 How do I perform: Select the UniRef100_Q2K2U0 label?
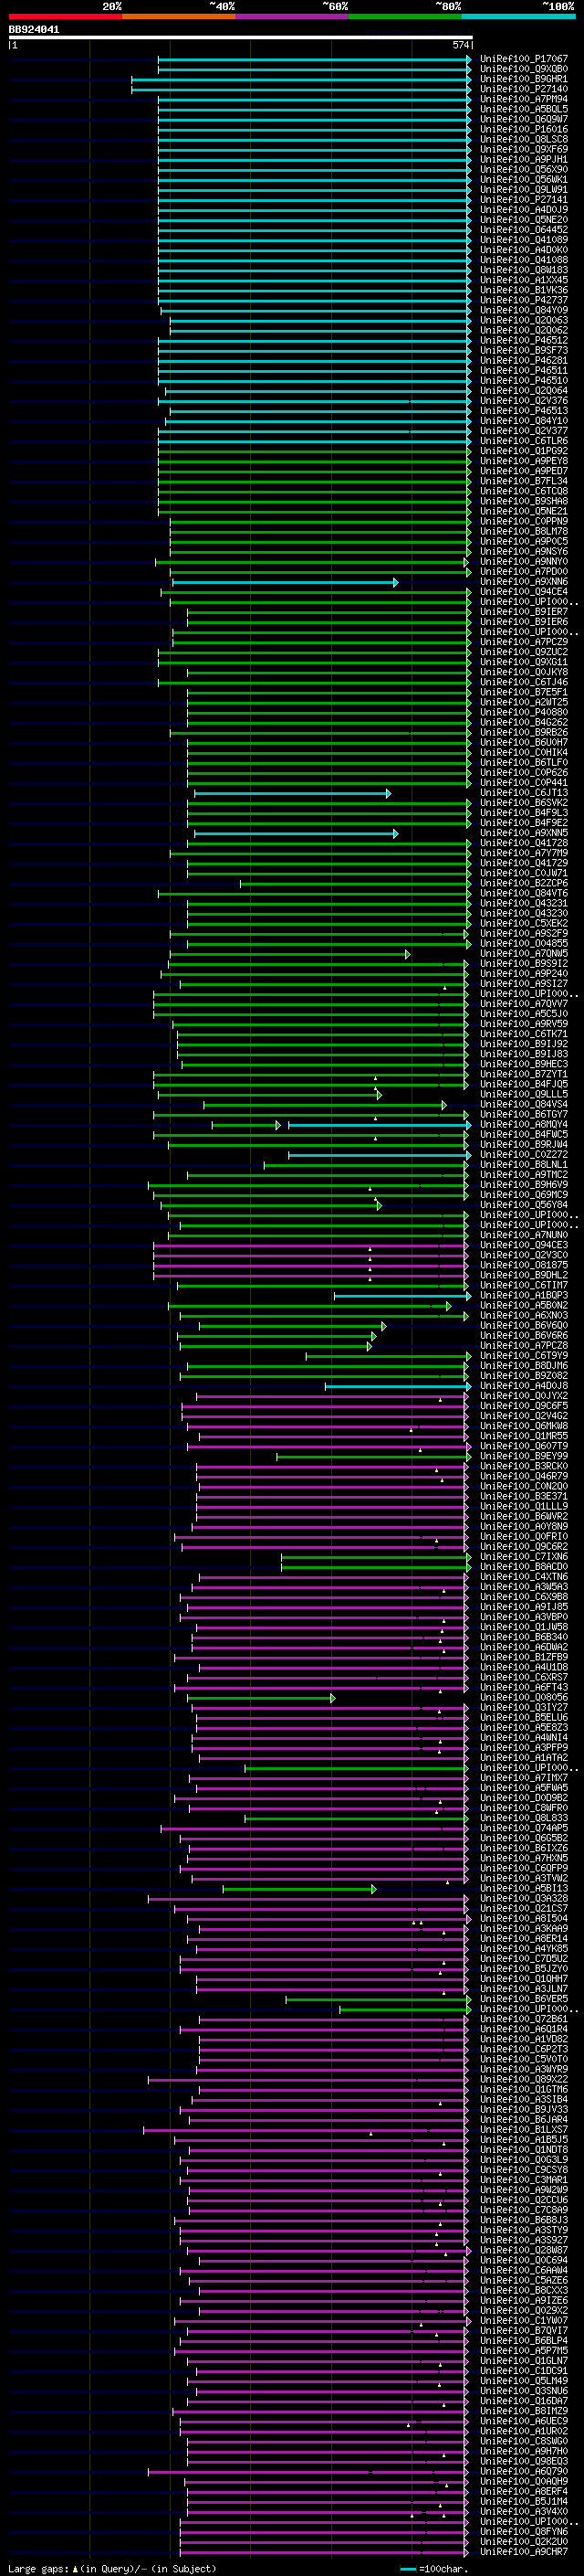[524, 2541]
